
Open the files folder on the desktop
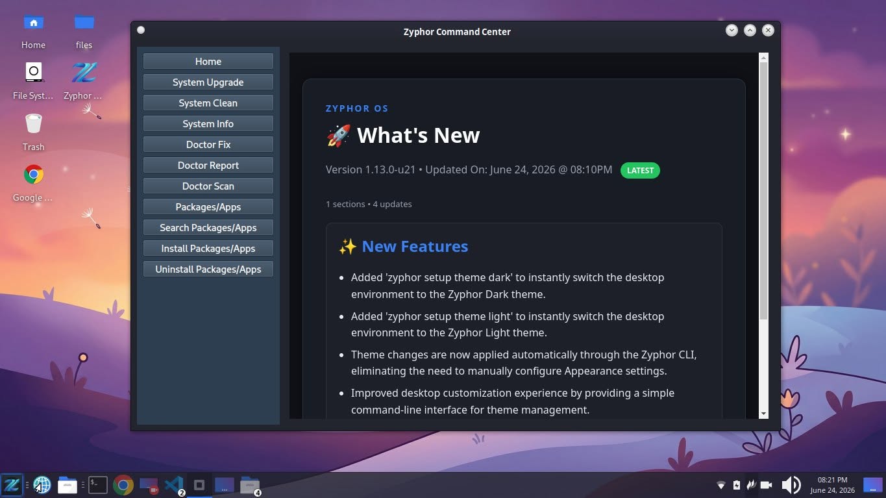click(84, 32)
